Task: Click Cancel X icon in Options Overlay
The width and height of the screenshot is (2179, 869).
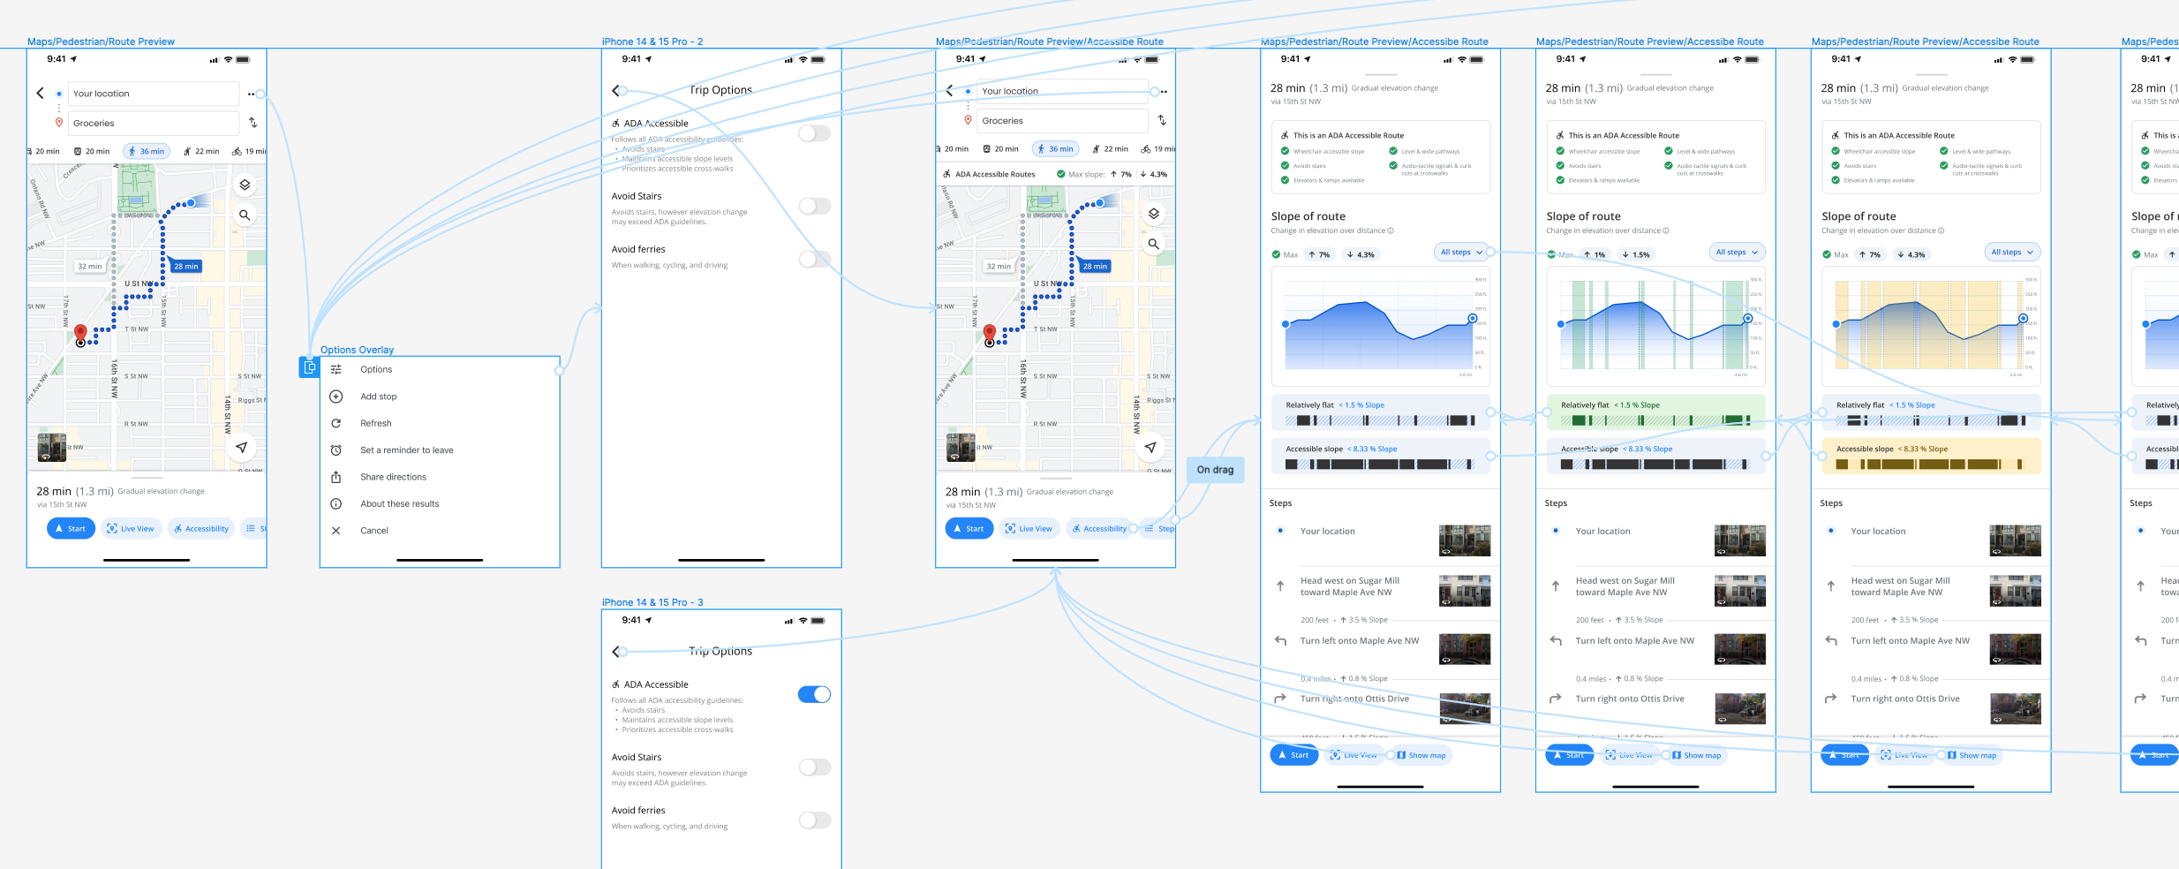Action: (x=336, y=531)
